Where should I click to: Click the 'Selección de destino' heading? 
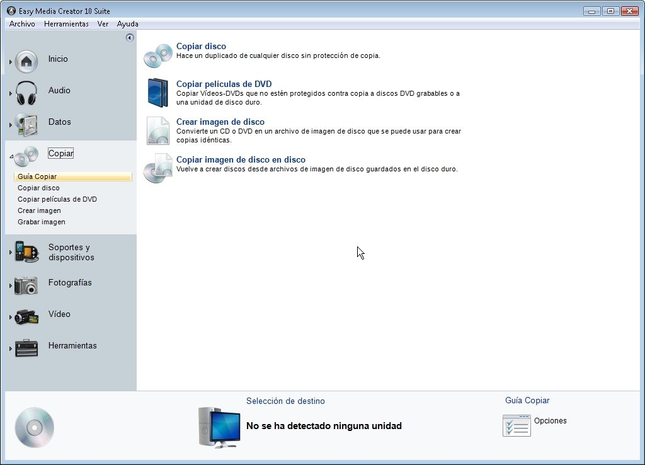[x=285, y=401]
